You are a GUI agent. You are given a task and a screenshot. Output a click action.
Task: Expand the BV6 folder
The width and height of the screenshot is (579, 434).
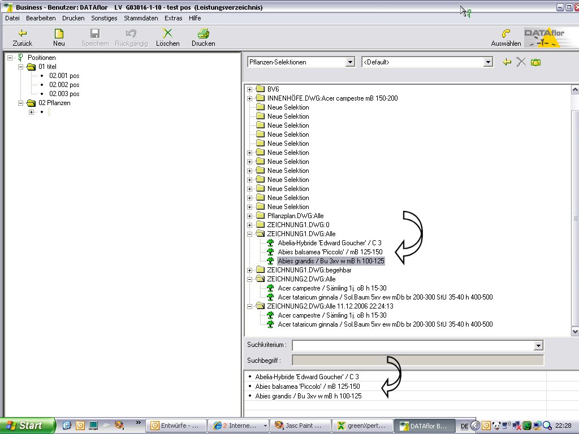point(249,89)
